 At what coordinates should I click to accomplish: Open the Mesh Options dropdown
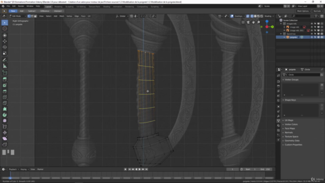tap(304, 11)
